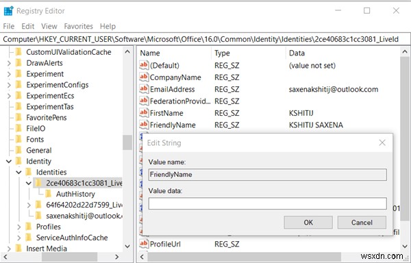The image size is (411, 263).
Task: Select the DrawAlerts key folder icon
Action: pyautogui.click(x=18, y=63)
